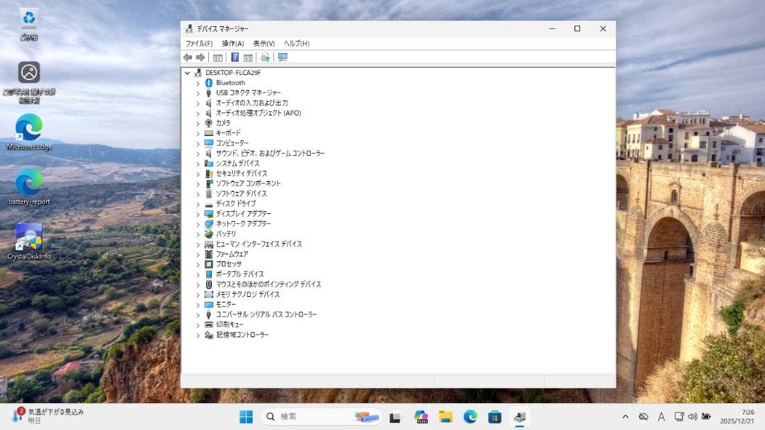Click the Forward navigation arrow in Device Manager
Viewport: 765px width, 430px height.
pyautogui.click(x=199, y=57)
